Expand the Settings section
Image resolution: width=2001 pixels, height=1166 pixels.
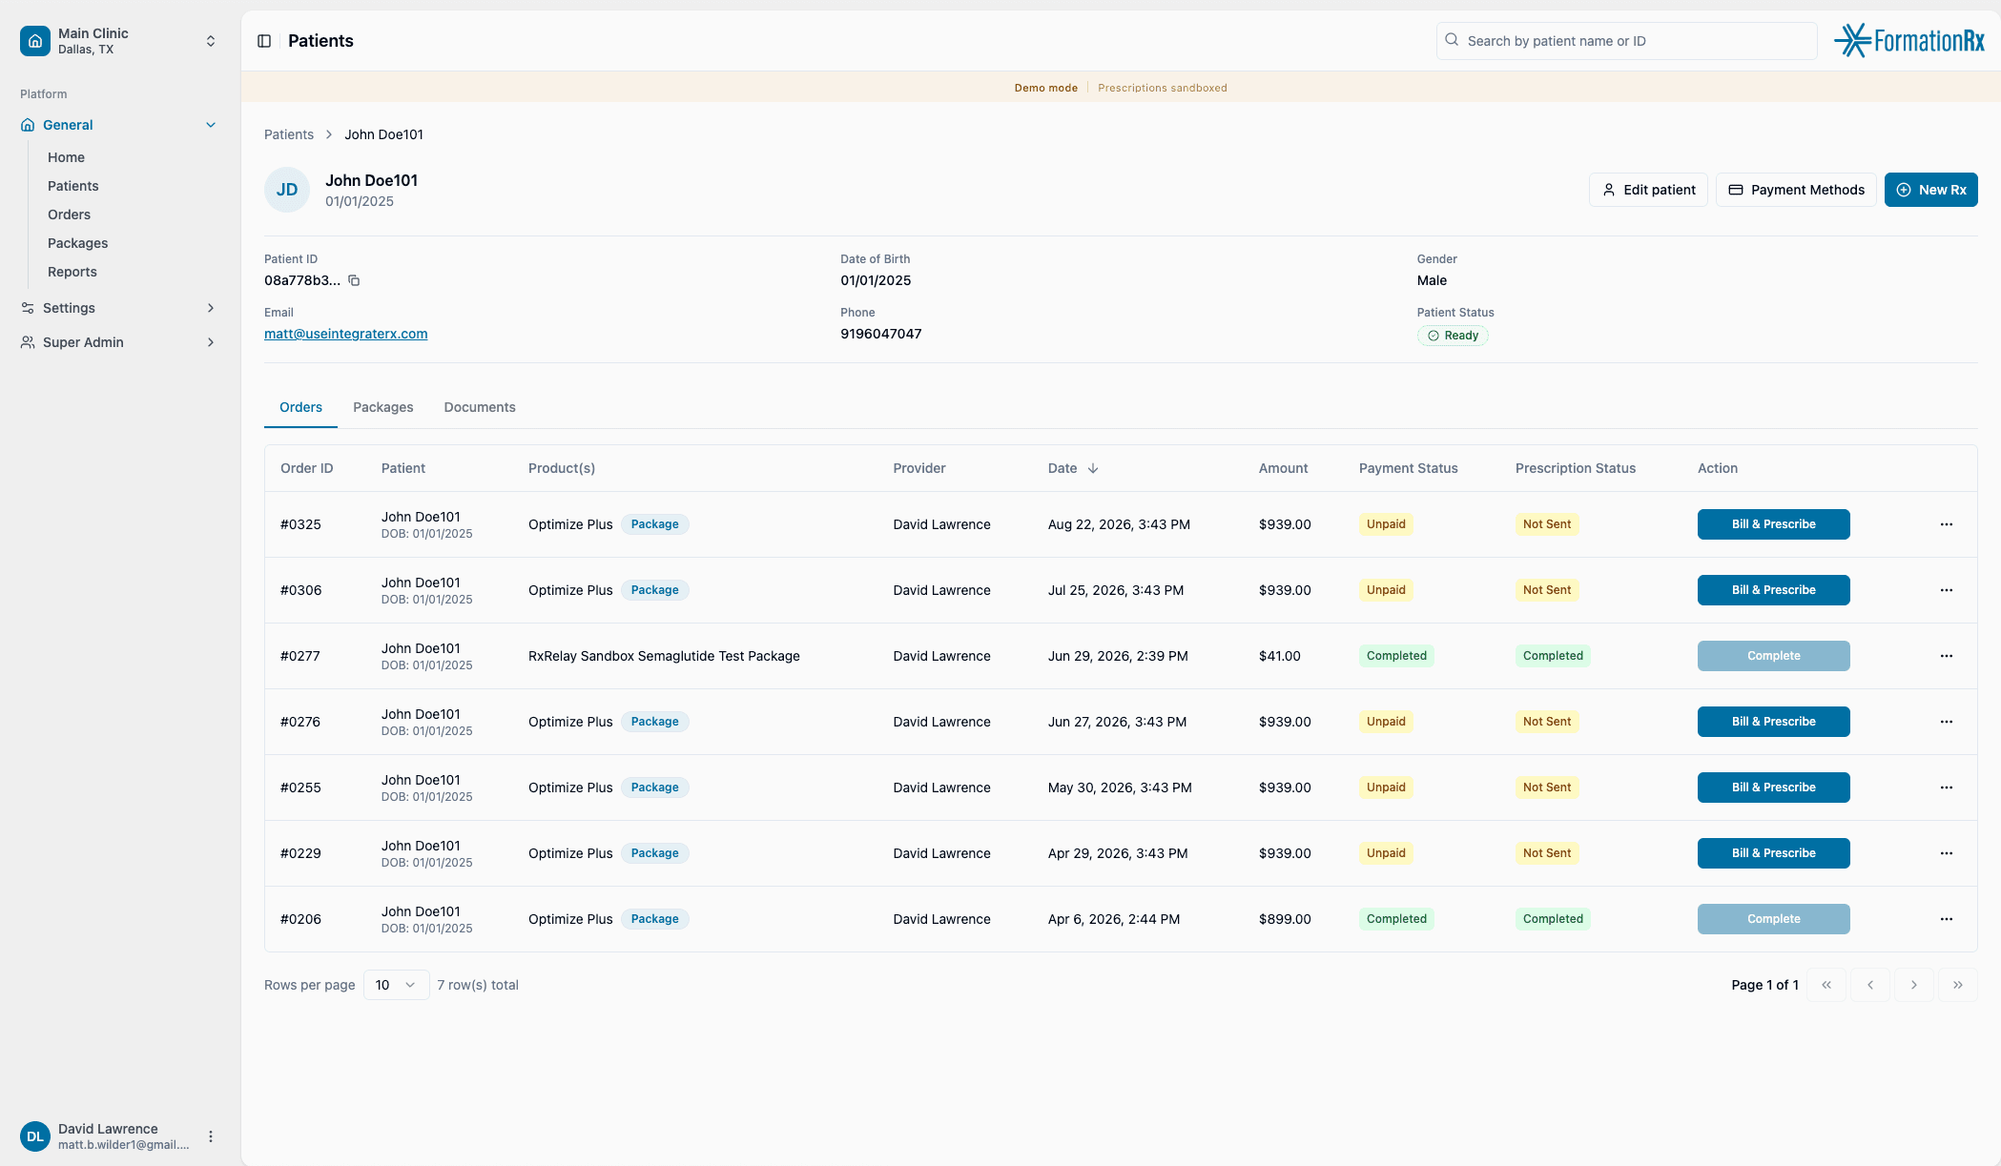(x=211, y=308)
